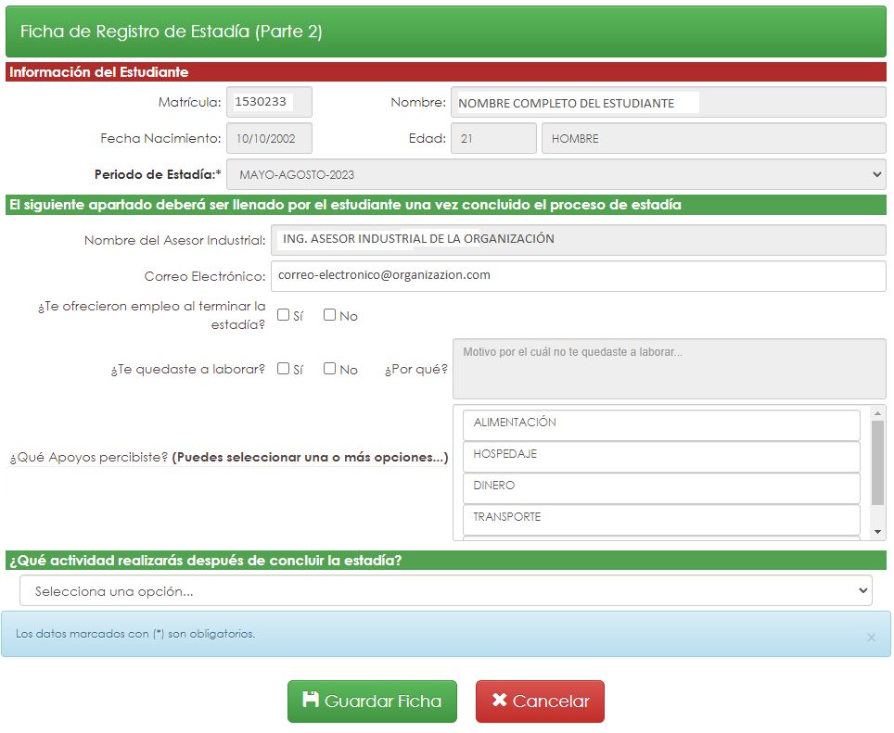Select ALIMENTACIÓN from the apoyos list

click(660, 423)
